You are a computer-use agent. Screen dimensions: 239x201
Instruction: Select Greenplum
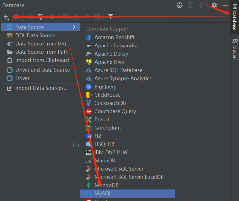click(127, 128)
